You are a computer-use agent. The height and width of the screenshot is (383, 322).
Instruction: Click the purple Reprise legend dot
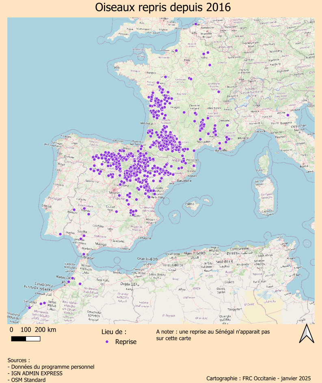coord(107,342)
